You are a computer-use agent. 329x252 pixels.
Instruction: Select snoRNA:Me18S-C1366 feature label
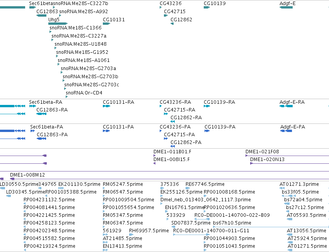75,28
